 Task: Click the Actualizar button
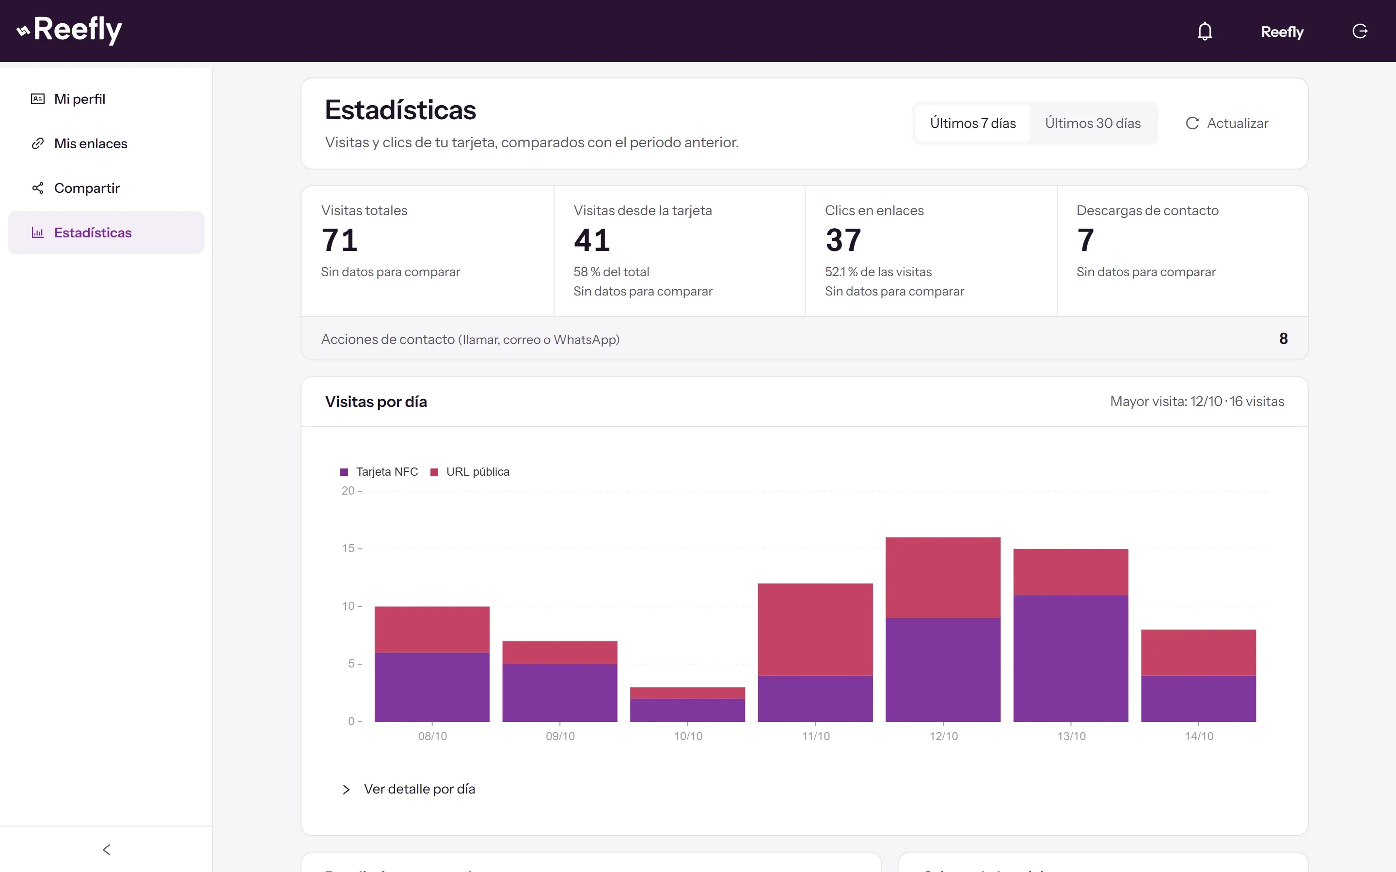pyautogui.click(x=1227, y=124)
